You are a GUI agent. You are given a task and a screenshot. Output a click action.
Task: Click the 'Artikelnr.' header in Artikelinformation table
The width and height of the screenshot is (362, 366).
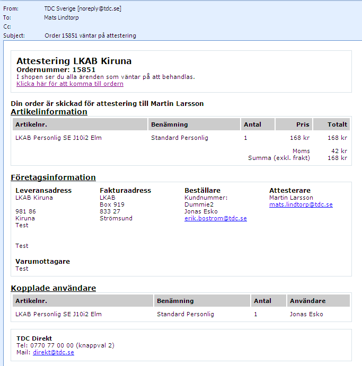point(80,124)
